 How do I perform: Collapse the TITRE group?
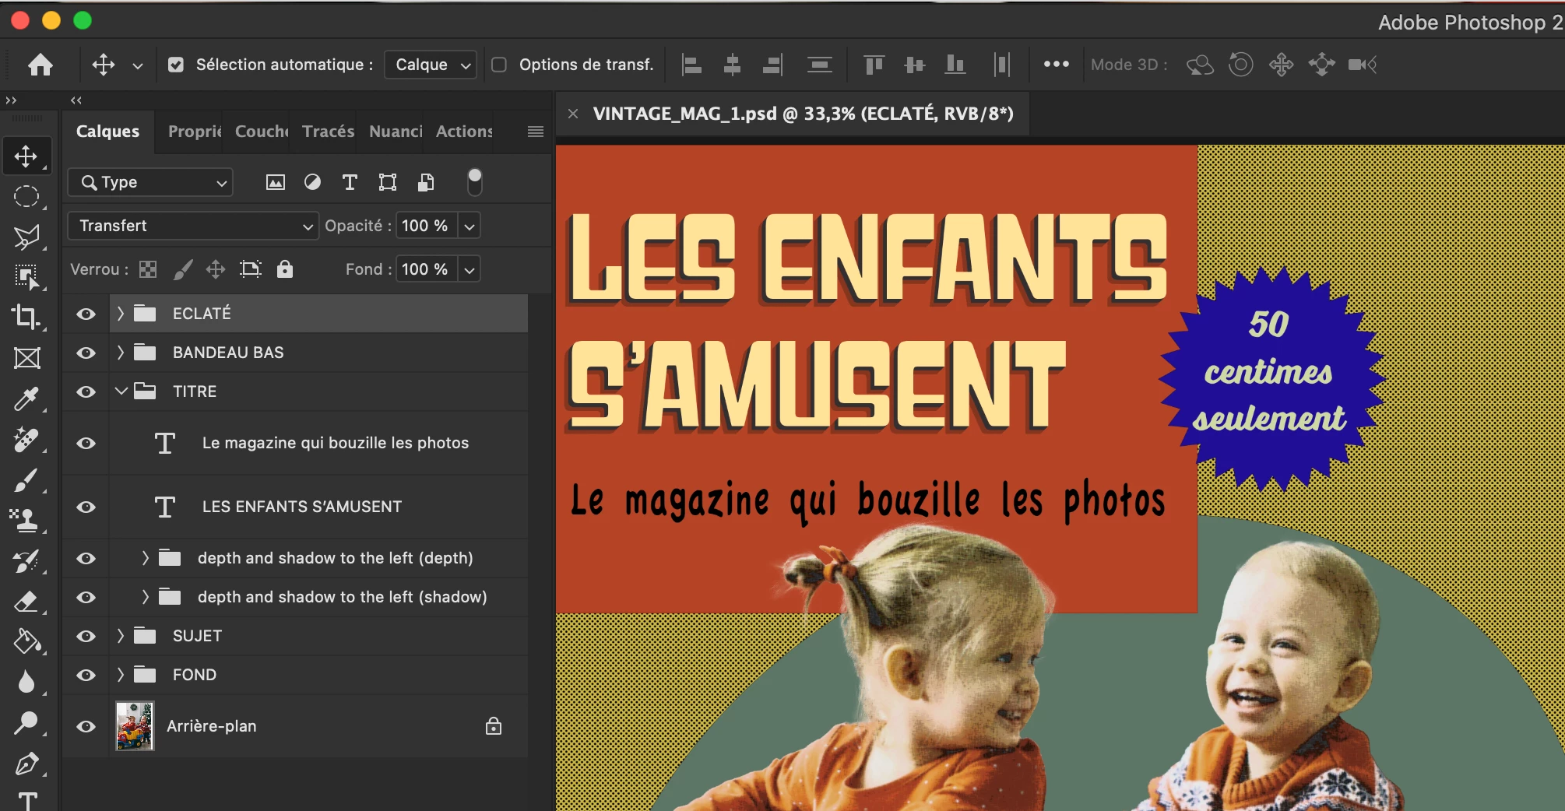[121, 391]
